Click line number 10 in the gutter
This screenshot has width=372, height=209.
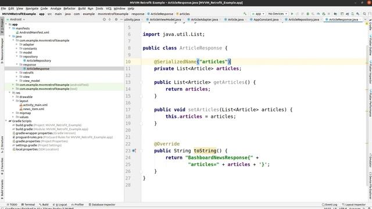tap(128, 62)
